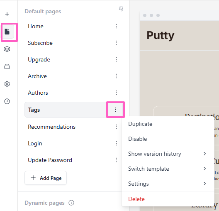
Task: Expand Show version history submenu
Action: [168, 154]
